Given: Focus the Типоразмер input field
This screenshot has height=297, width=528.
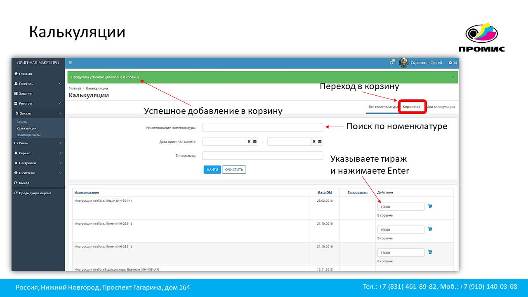Looking at the screenshot, I should 263,156.
